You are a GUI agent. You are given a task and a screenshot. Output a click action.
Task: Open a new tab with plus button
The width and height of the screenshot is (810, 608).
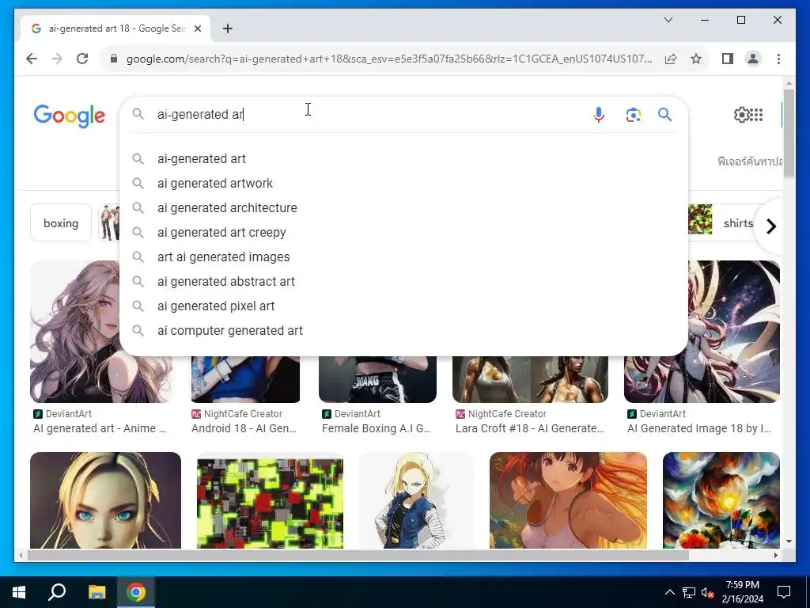[x=228, y=28]
